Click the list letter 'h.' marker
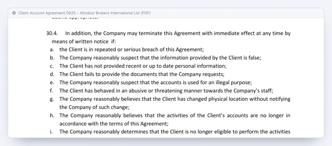The height and width of the screenshot is (146, 332). pos(52,115)
